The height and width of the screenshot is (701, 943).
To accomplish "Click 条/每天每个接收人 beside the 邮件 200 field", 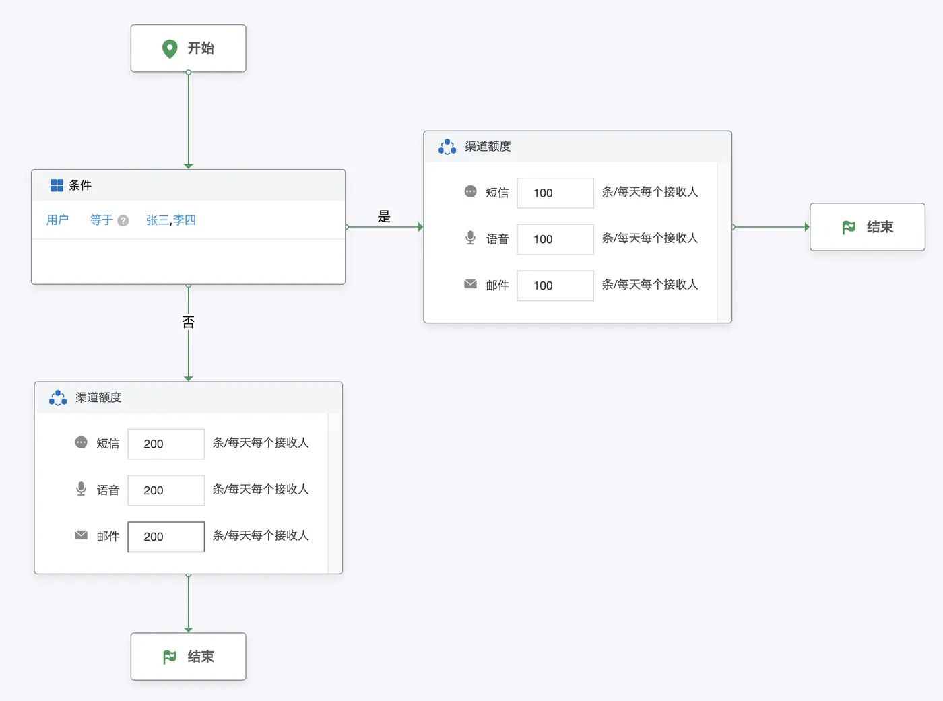I will coord(261,536).
